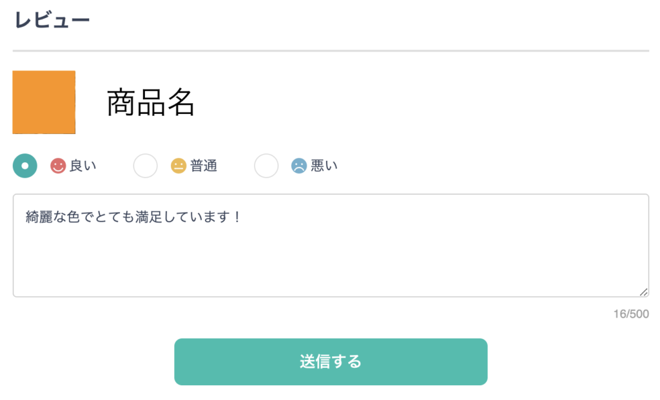The width and height of the screenshot is (660, 400).
Task: Click the レビュー heading
Action: pos(52,20)
